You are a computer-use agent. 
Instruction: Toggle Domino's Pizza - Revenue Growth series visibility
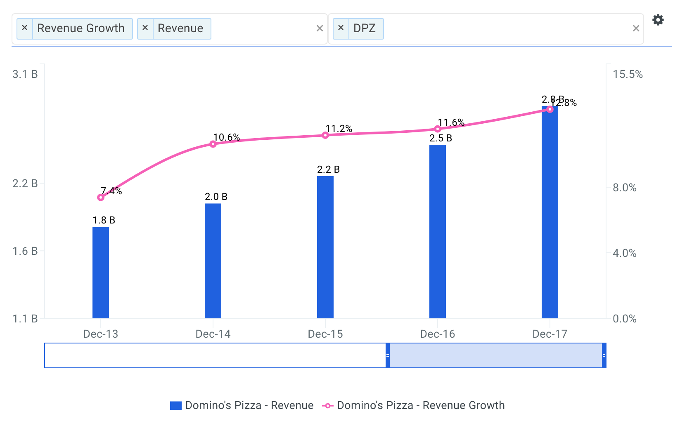[421, 406]
